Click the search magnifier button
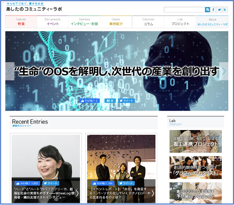Image resolution: width=234 pixels, height=205 pixels. (x=207, y=10)
